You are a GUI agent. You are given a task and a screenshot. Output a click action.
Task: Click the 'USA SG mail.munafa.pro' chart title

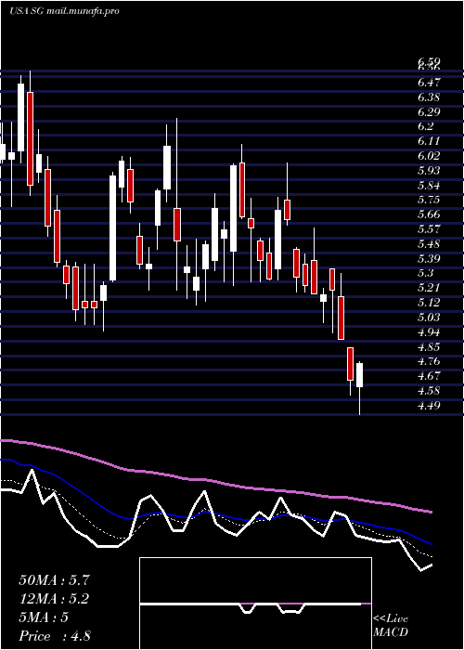coord(64,11)
